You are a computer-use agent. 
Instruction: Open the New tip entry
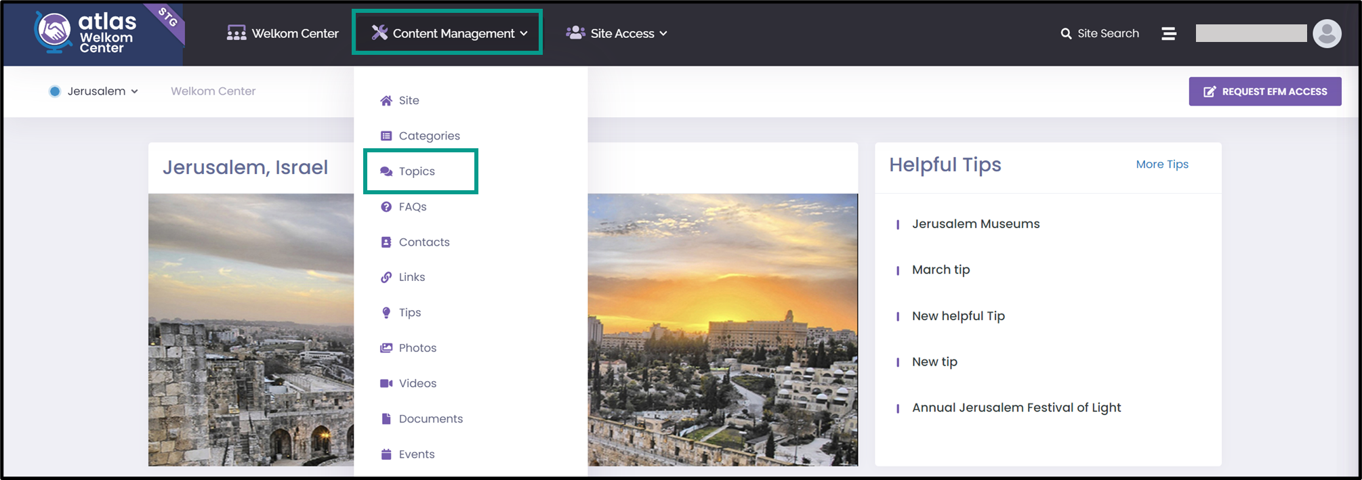click(x=934, y=362)
